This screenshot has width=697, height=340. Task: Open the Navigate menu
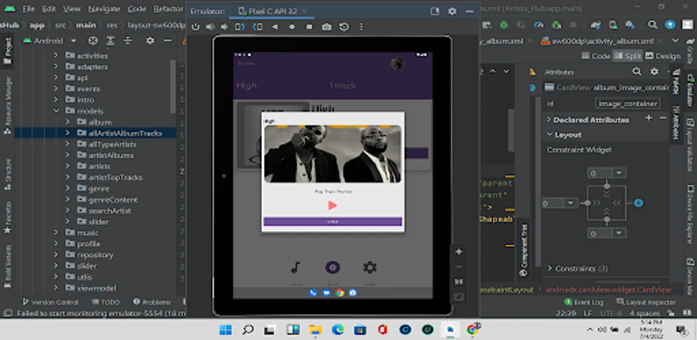[104, 9]
